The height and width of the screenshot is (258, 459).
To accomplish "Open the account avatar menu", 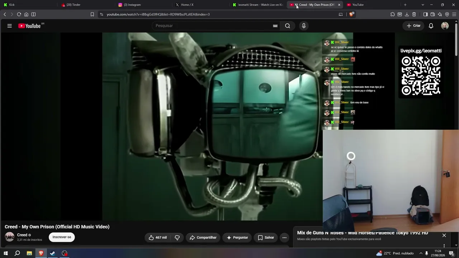I will (445, 26).
